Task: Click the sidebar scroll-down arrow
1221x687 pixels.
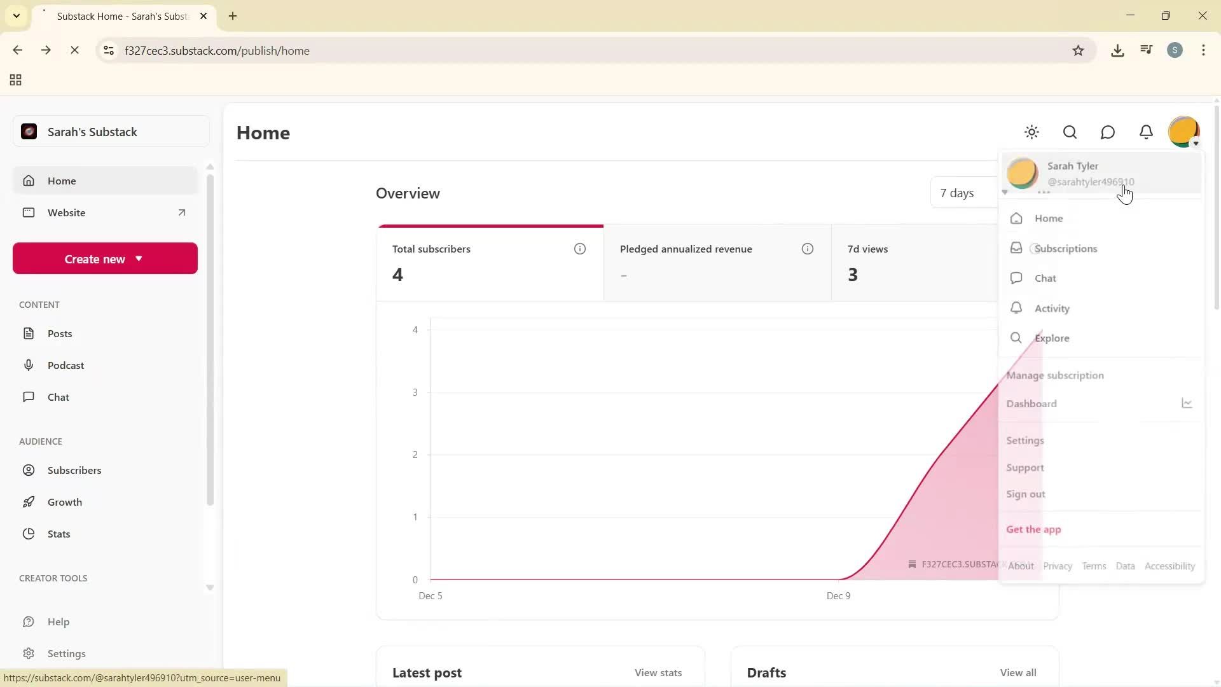Action: coord(210,587)
